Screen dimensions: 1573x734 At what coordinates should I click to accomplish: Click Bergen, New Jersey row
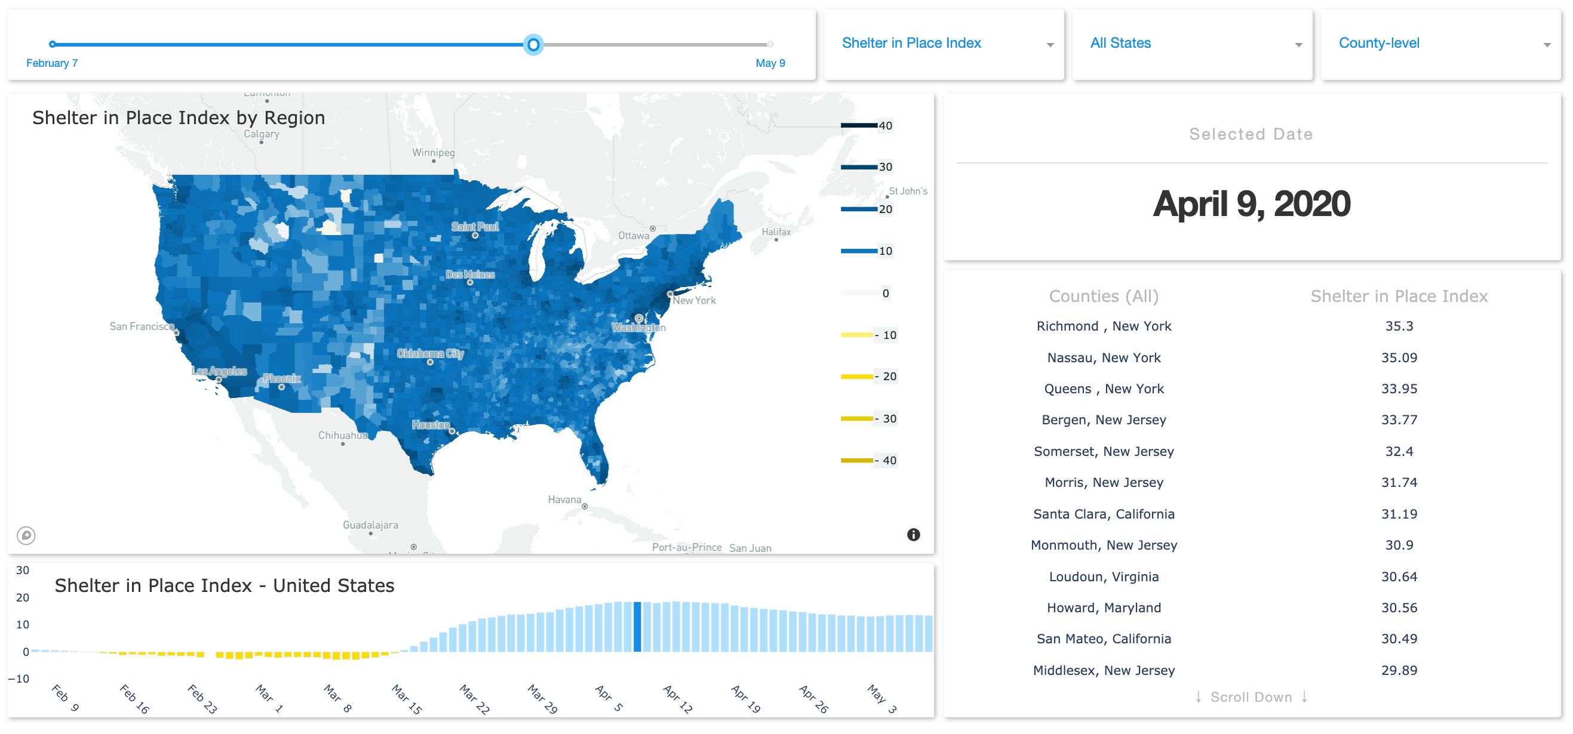[1251, 420]
